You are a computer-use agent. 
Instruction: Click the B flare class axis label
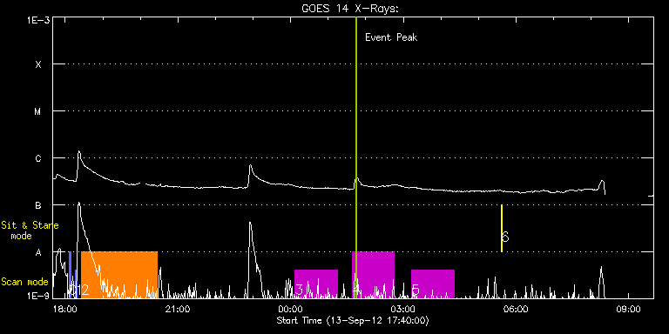38,205
